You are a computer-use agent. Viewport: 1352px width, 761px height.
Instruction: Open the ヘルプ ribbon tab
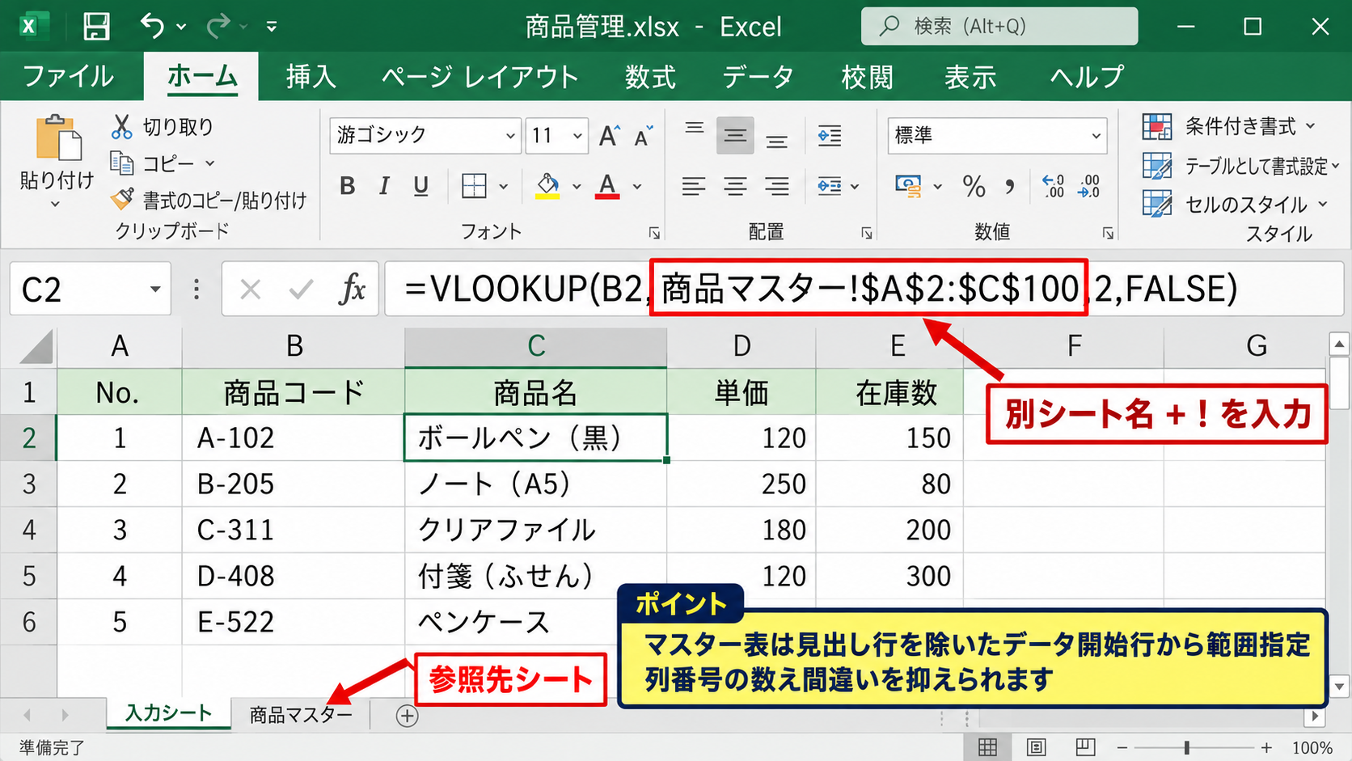pyautogui.click(x=1087, y=77)
